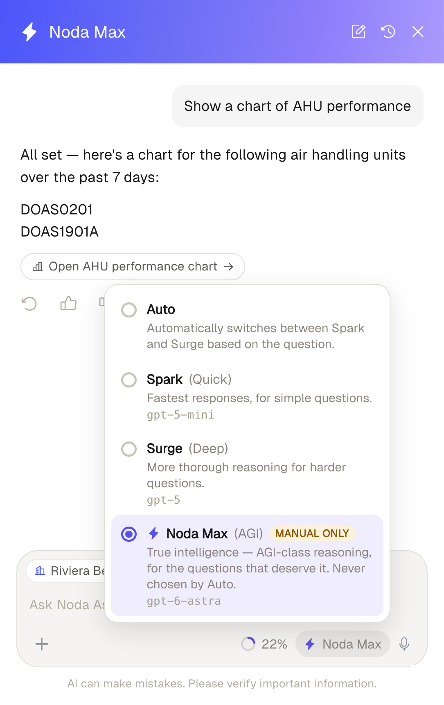Close the Noda Max panel
This screenshot has height=705, width=444.
click(x=418, y=32)
